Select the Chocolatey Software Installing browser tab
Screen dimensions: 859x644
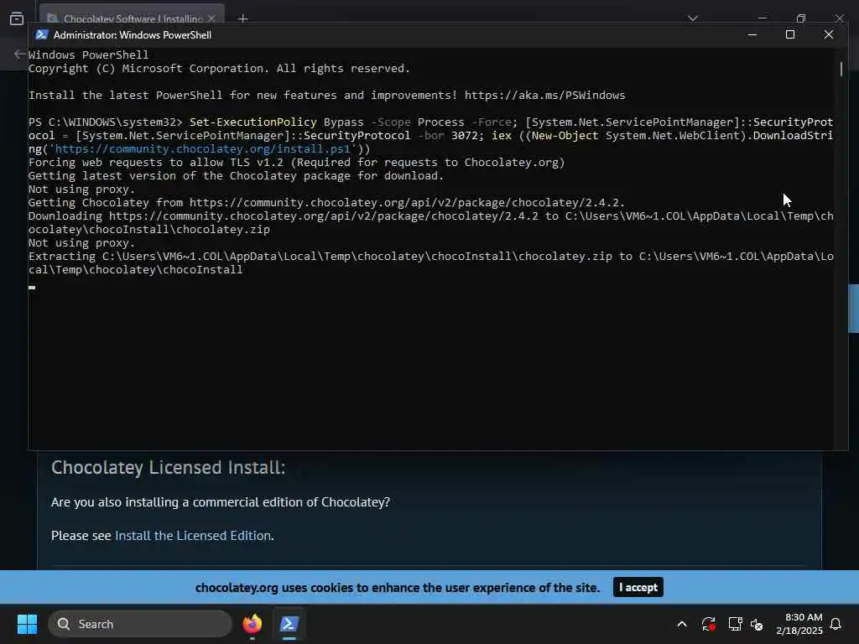click(133, 18)
